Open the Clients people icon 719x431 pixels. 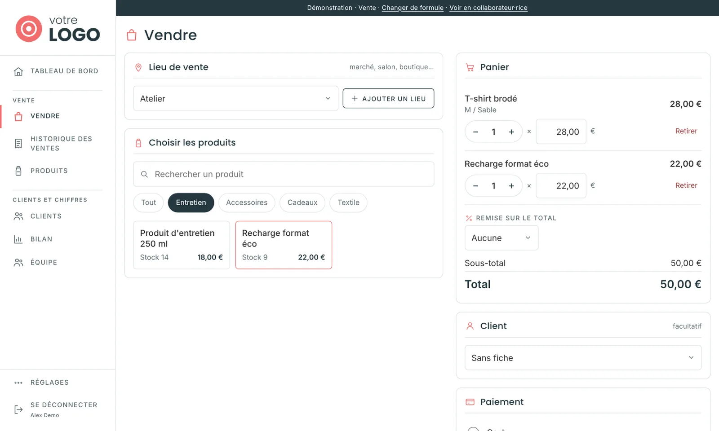(x=18, y=216)
